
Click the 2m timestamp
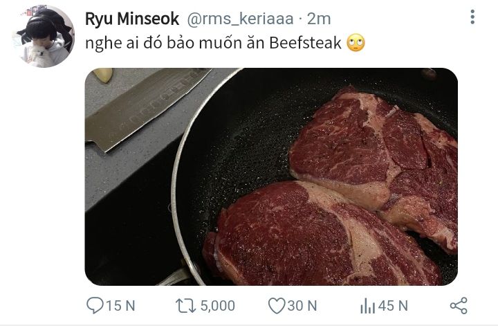(319, 19)
